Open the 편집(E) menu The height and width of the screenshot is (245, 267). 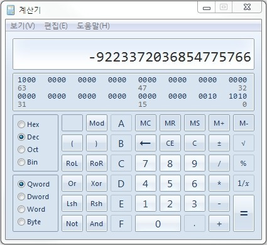pyautogui.click(x=56, y=26)
